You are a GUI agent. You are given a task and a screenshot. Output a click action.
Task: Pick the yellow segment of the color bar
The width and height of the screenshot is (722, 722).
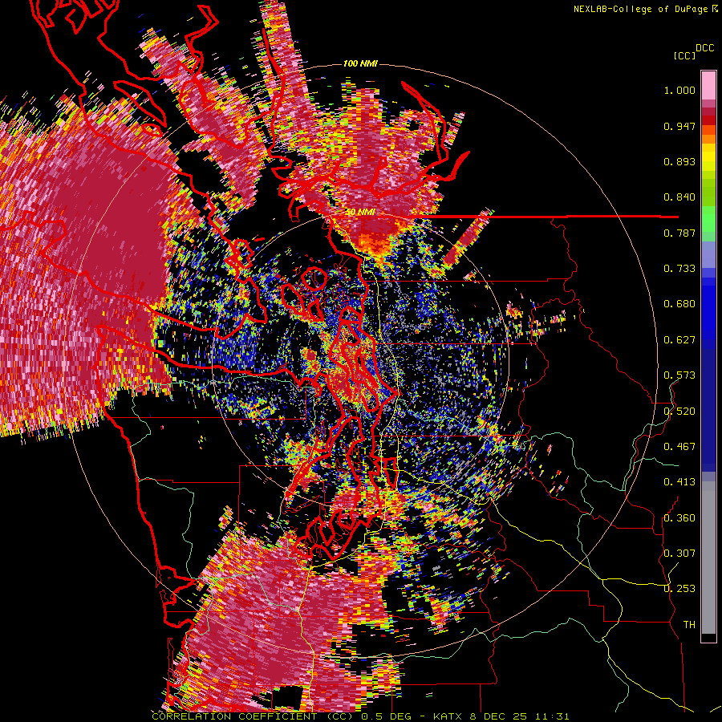pyautogui.click(x=708, y=157)
